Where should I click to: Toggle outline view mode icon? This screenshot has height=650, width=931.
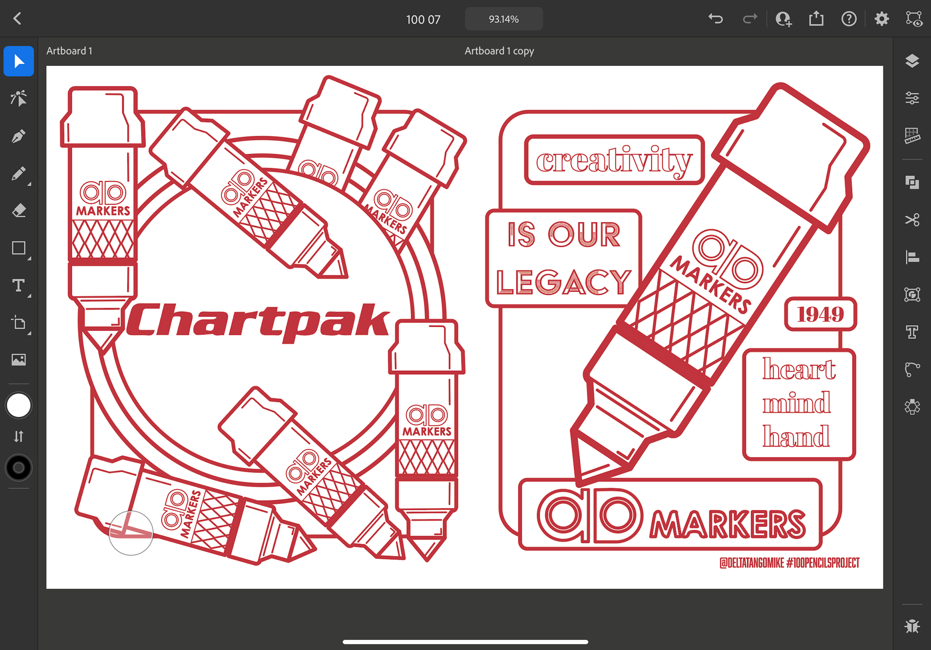914,19
